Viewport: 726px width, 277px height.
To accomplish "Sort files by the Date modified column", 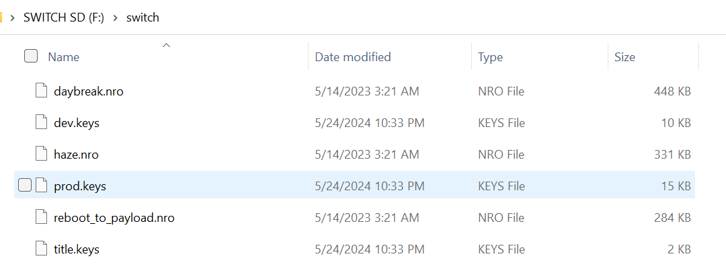I will pos(353,57).
